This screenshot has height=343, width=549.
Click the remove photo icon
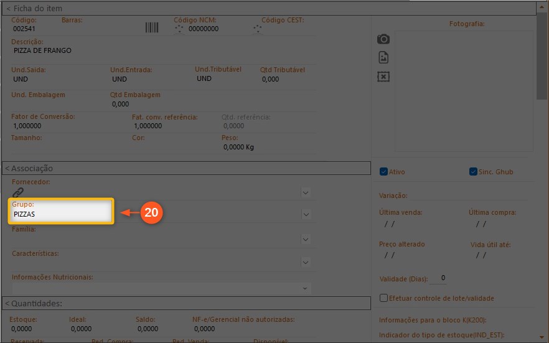coord(383,76)
